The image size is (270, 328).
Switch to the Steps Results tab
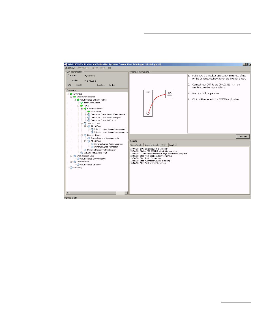pyautogui.click(x=136, y=145)
